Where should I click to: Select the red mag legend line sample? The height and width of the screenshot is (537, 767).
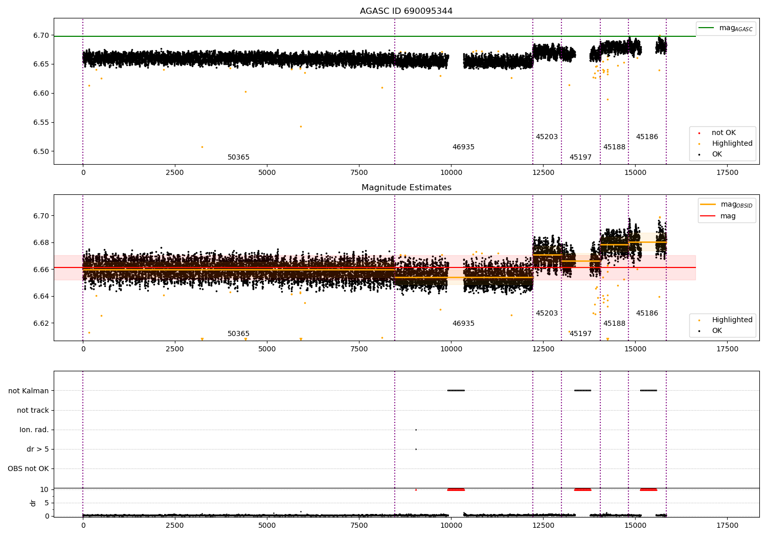[708, 216]
